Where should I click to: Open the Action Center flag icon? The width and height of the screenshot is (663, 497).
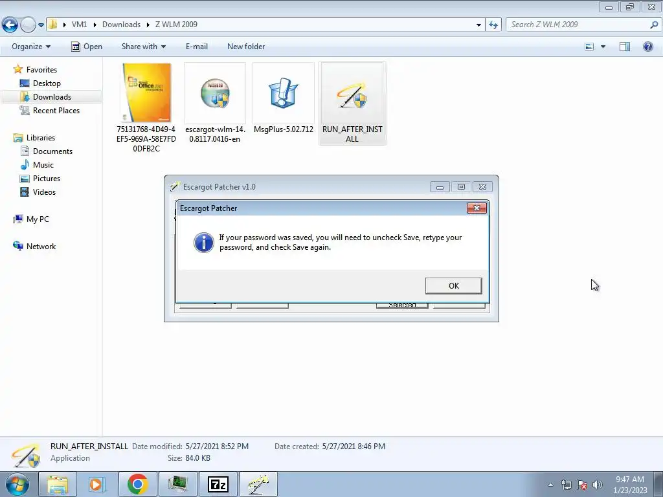582,485
